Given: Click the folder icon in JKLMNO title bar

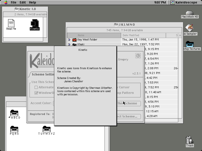Looking at the screenshot, I should tap(116, 24).
